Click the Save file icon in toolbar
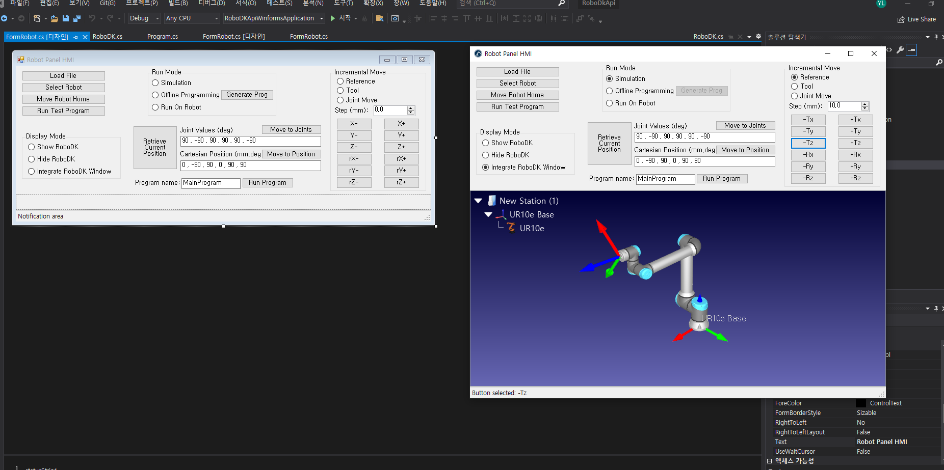Viewport: 944px width, 470px height. [x=66, y=18]
